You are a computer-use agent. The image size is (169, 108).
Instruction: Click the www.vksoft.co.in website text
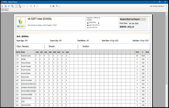click(93, 28)
